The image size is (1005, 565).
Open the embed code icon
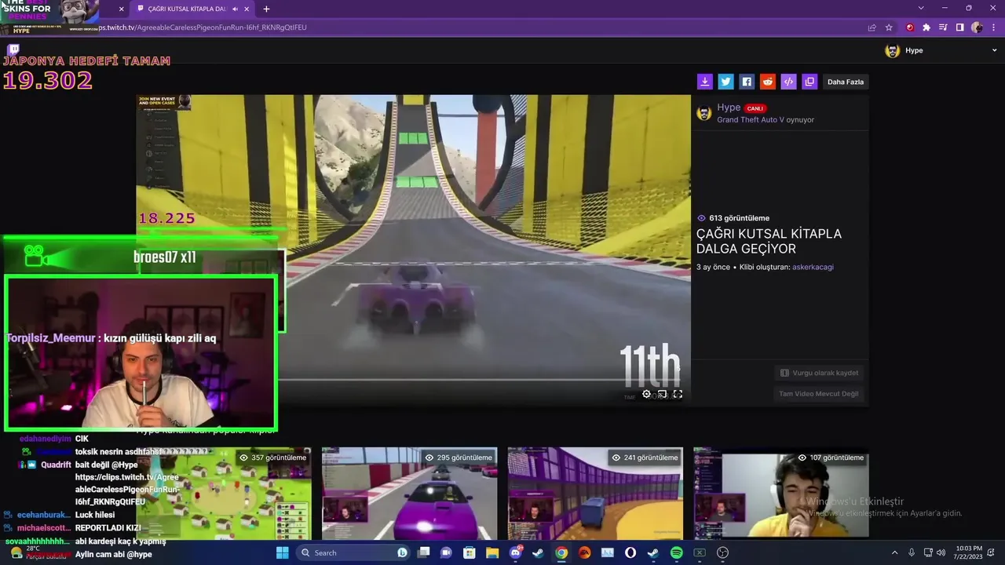coord(789,82)
